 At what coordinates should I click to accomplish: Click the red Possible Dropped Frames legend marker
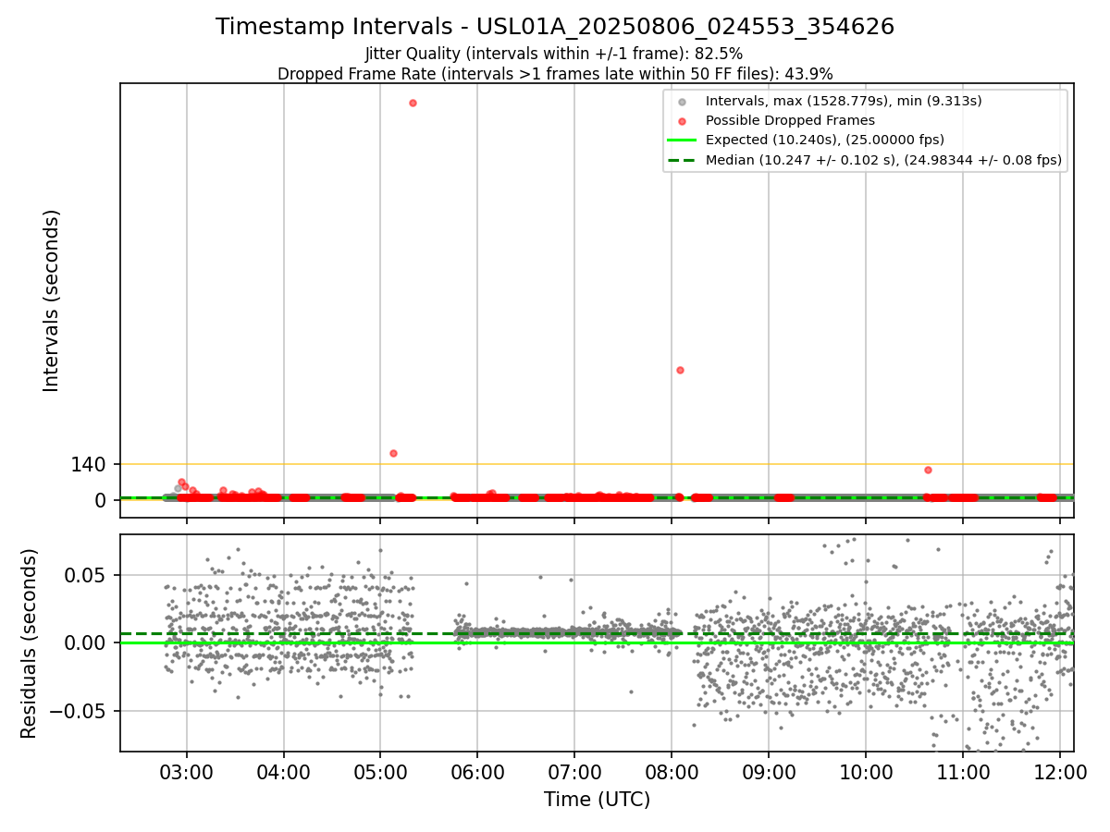[x=682, y=120]
